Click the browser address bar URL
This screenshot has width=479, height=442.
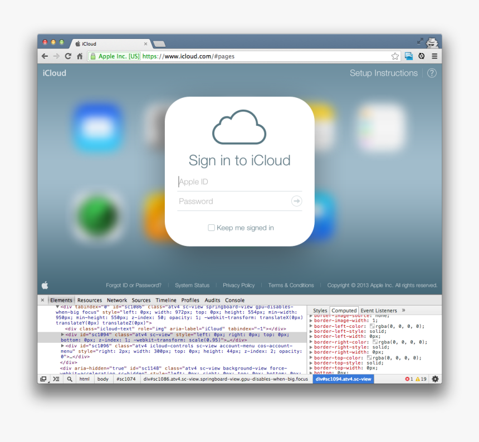pyautogui.click(x=188, y=56)
